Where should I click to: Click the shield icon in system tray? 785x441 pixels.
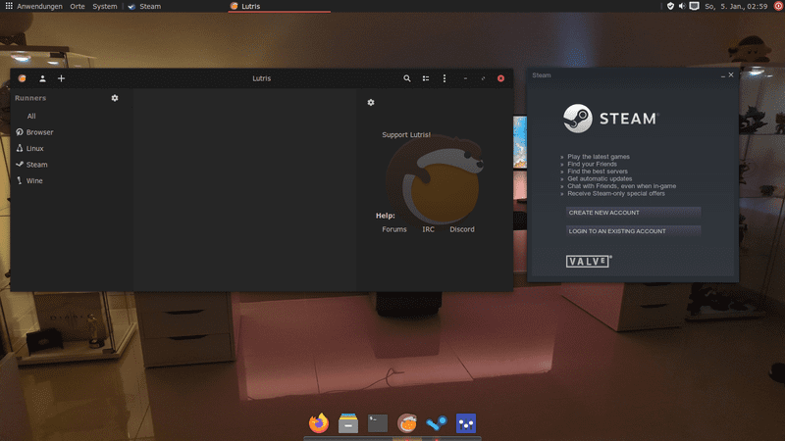670,6
